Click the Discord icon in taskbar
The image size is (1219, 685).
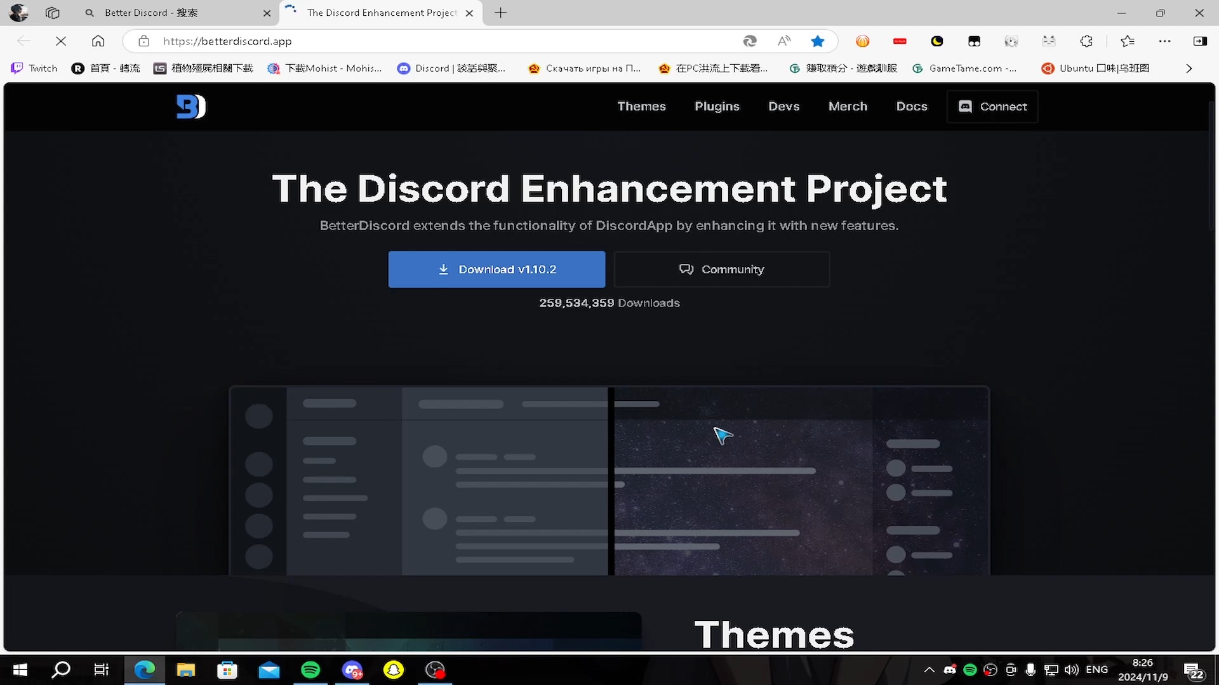352,669
